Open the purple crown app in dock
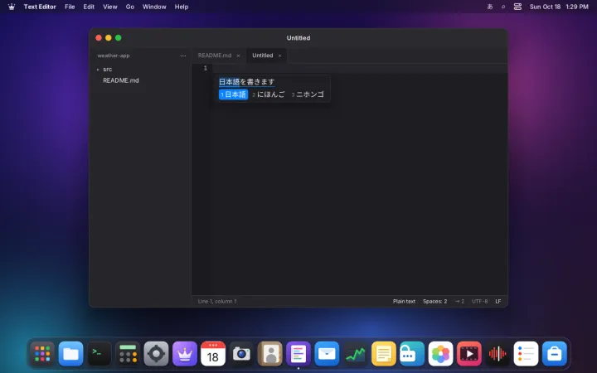597x373 pixels. [185, 354]
